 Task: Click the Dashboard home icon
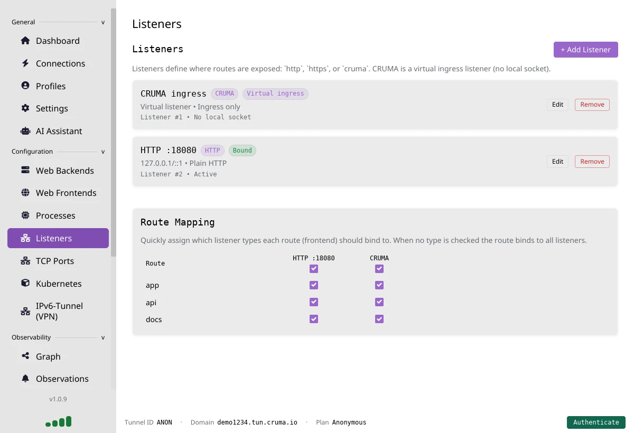point(25,41)
